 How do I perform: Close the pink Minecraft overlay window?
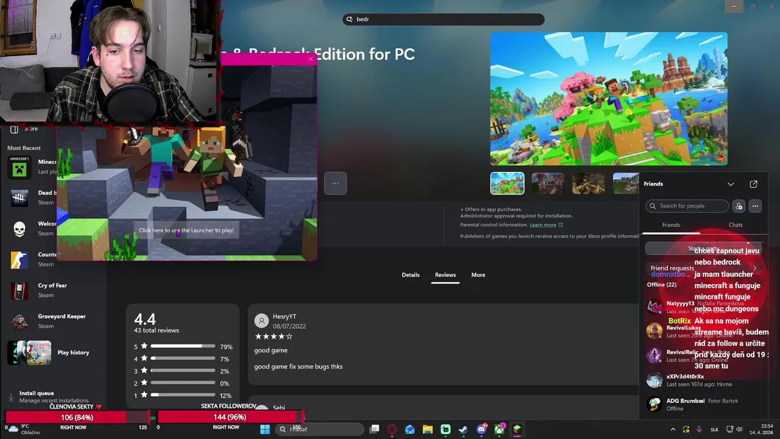311,59
